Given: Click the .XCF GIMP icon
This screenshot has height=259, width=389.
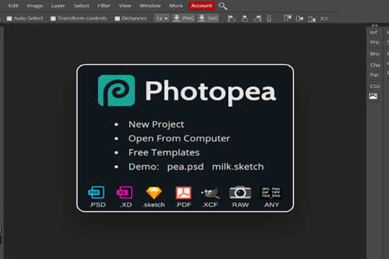Looking at the screenshot, I should coord(210,193).
